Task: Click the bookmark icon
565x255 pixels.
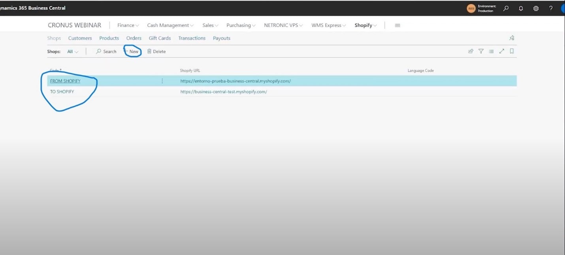Action: coord(512,51)
